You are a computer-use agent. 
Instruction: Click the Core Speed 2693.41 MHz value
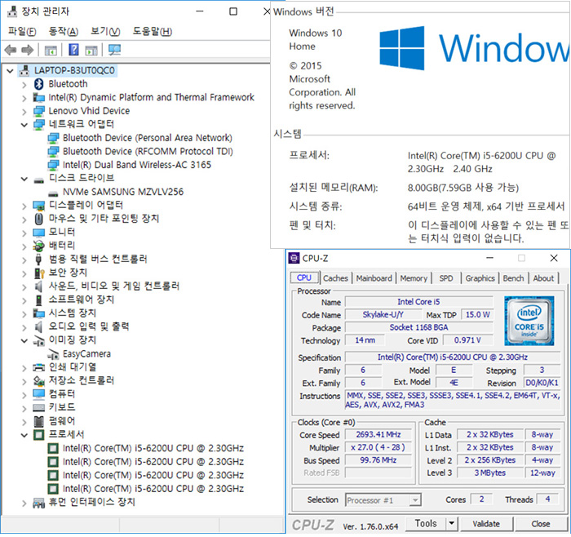pos(378,435)
